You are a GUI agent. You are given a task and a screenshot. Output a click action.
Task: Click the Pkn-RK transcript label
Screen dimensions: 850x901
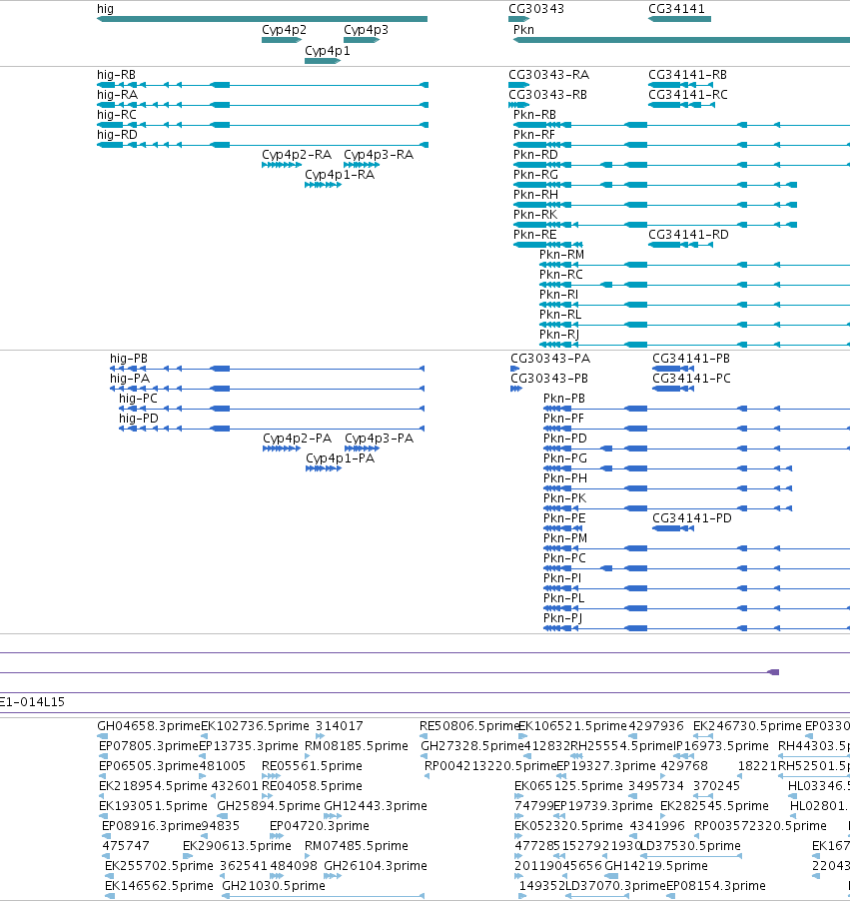tap(535, 215)
